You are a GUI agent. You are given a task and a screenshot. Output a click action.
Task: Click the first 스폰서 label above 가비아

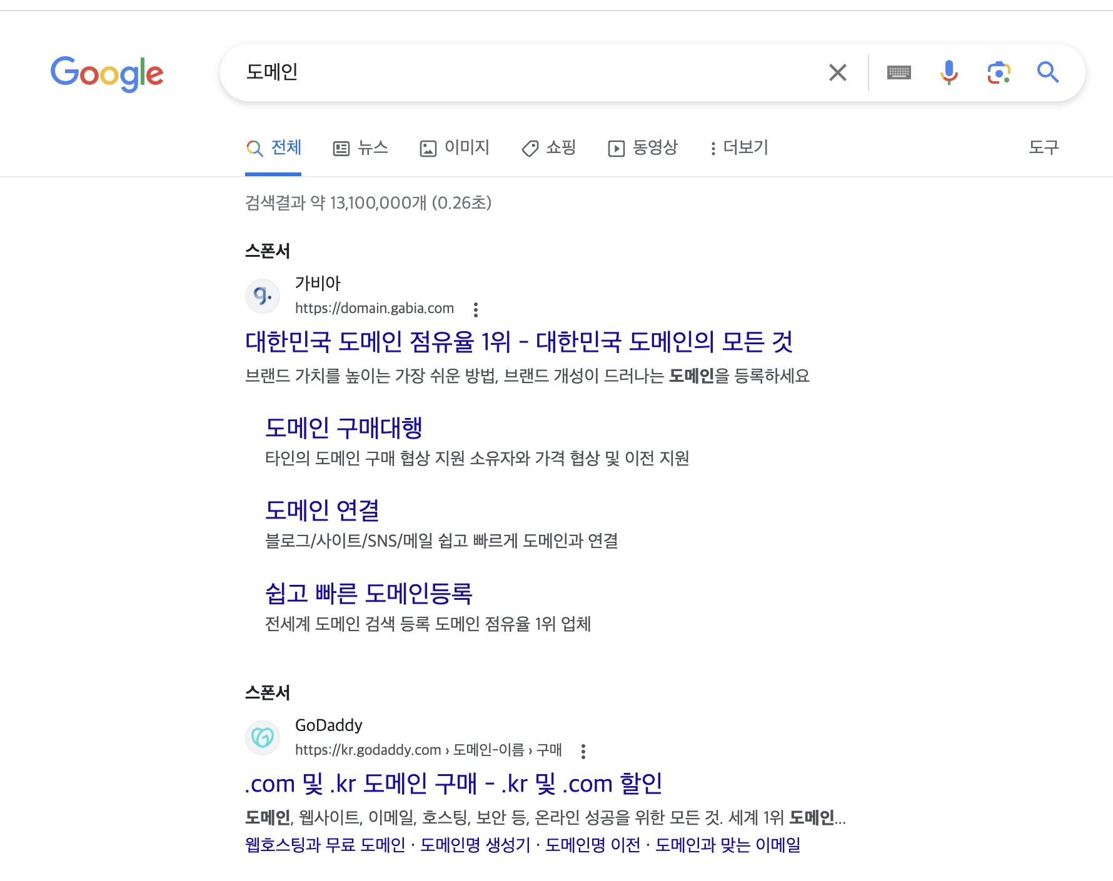coord(268,251)
